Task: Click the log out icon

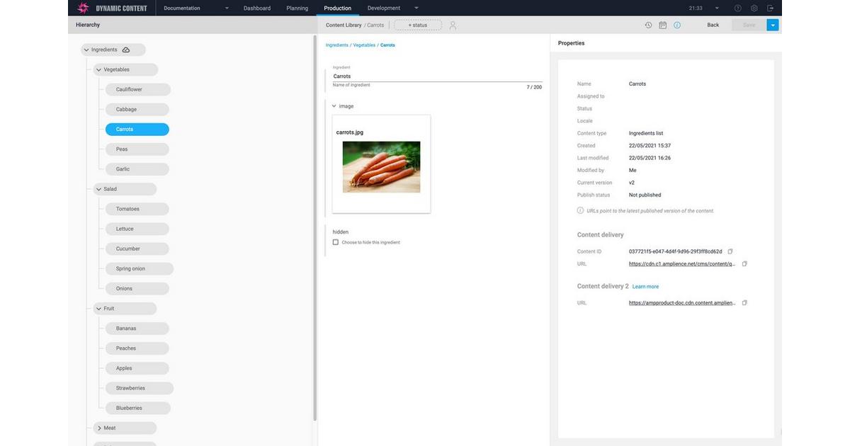Action: pos(770,8)
